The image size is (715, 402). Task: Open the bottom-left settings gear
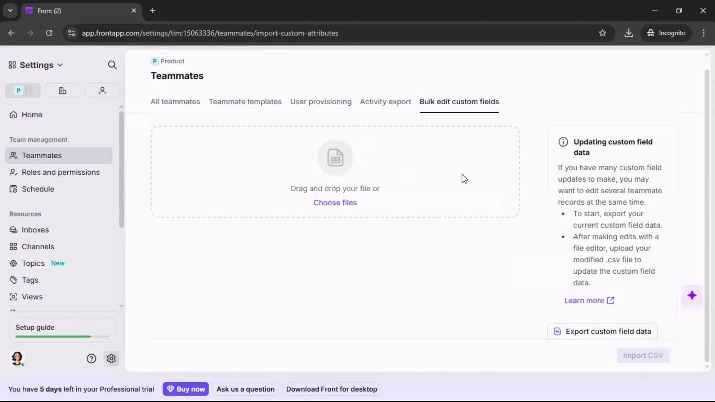(x=111, y=358)
